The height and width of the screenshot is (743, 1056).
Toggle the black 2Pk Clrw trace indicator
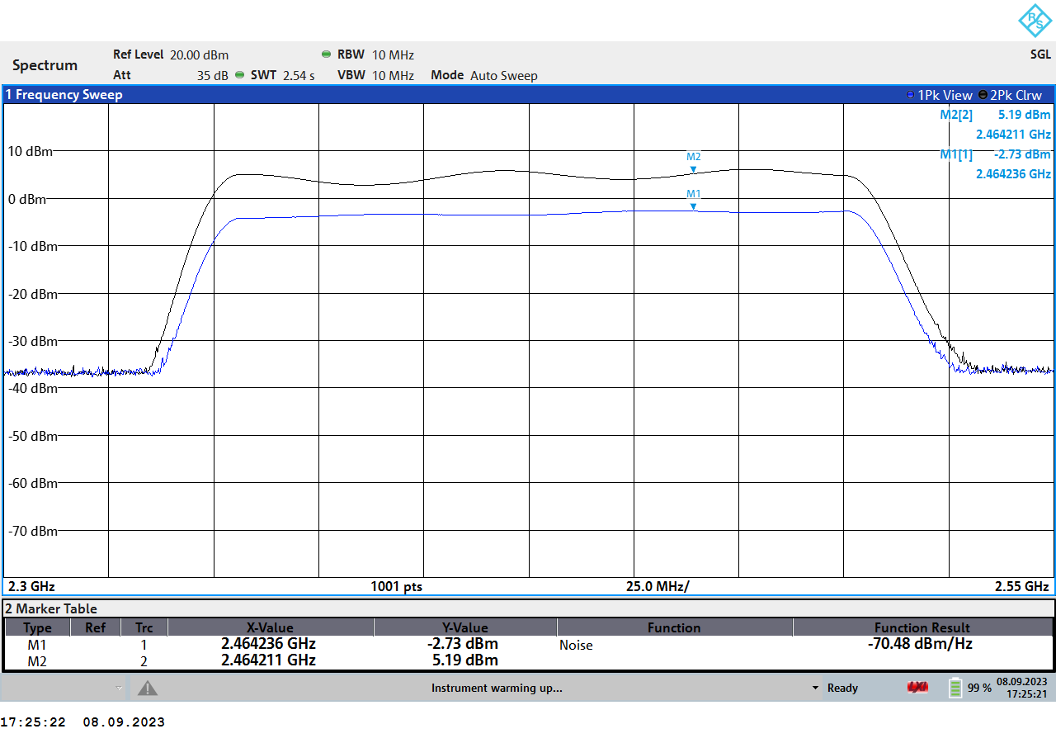coord(983,95)
